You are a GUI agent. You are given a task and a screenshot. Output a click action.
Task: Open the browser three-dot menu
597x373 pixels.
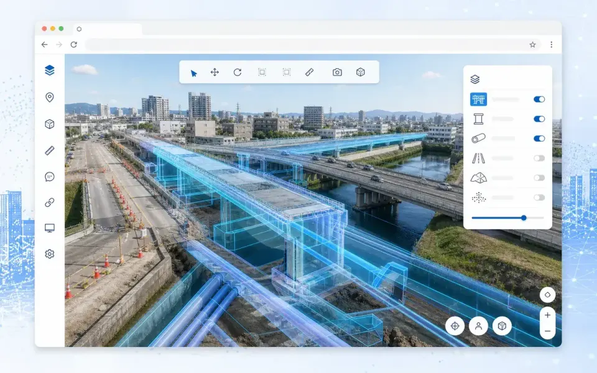point(552,45)
